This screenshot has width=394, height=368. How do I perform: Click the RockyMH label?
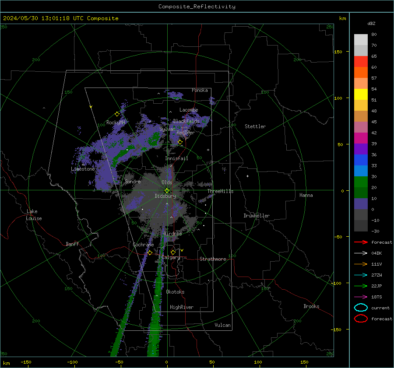pyautogui.click(x=116, y=123)
